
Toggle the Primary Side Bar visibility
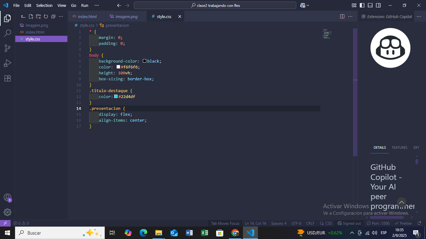pyautogui.click(x=362, y=5)
